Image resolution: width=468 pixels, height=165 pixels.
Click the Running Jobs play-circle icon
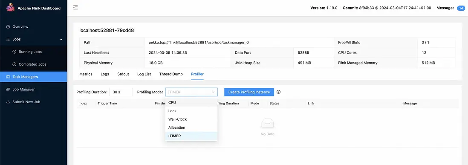click(14, 52)
